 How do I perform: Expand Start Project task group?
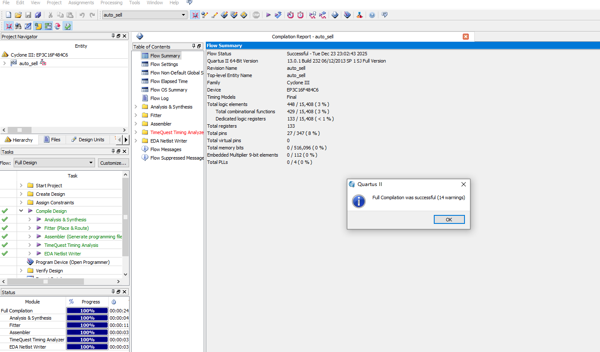pyautogui.click(x=21, y=186)
